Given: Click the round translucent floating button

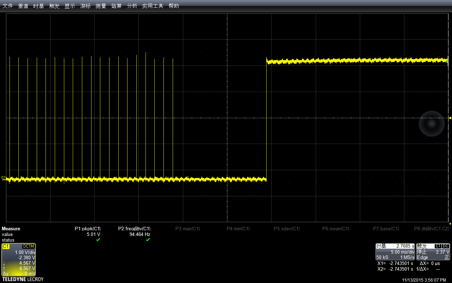Looking at the screenshot, I should pos(432,123).
